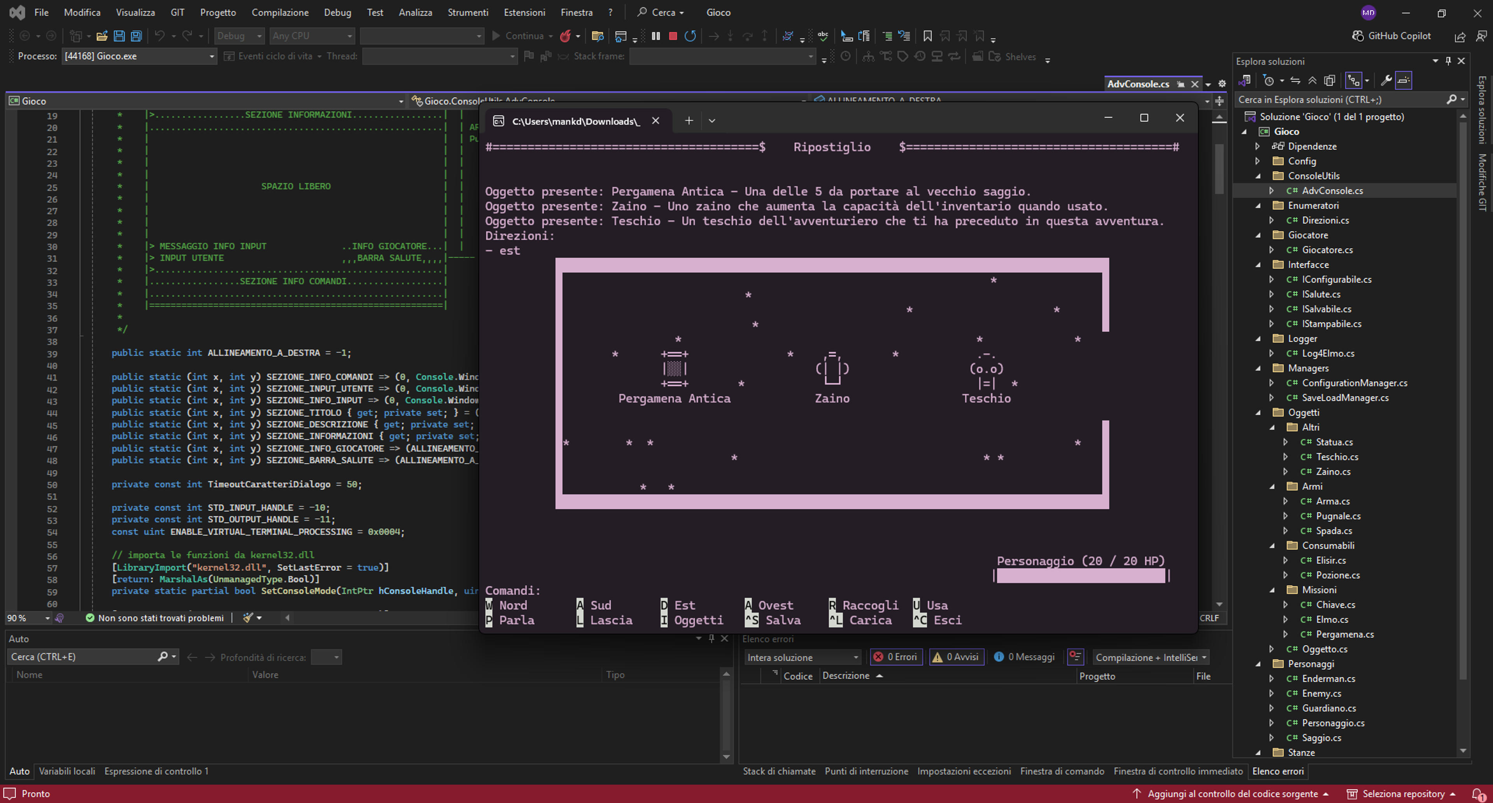Open the Estensioni menu
The width and height of the screenshot is (1493, 803).
(x=524, y=12)
